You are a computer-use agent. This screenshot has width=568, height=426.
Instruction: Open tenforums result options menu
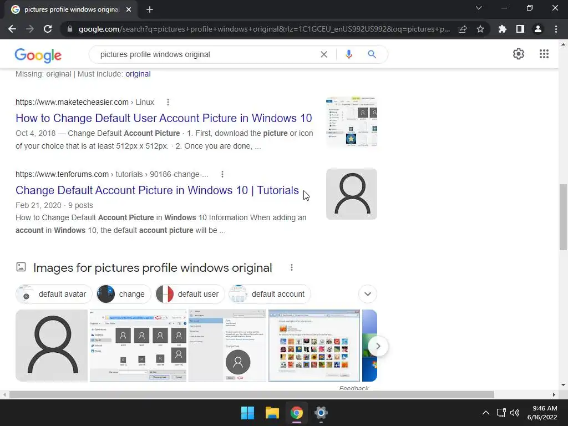[222, 174]
